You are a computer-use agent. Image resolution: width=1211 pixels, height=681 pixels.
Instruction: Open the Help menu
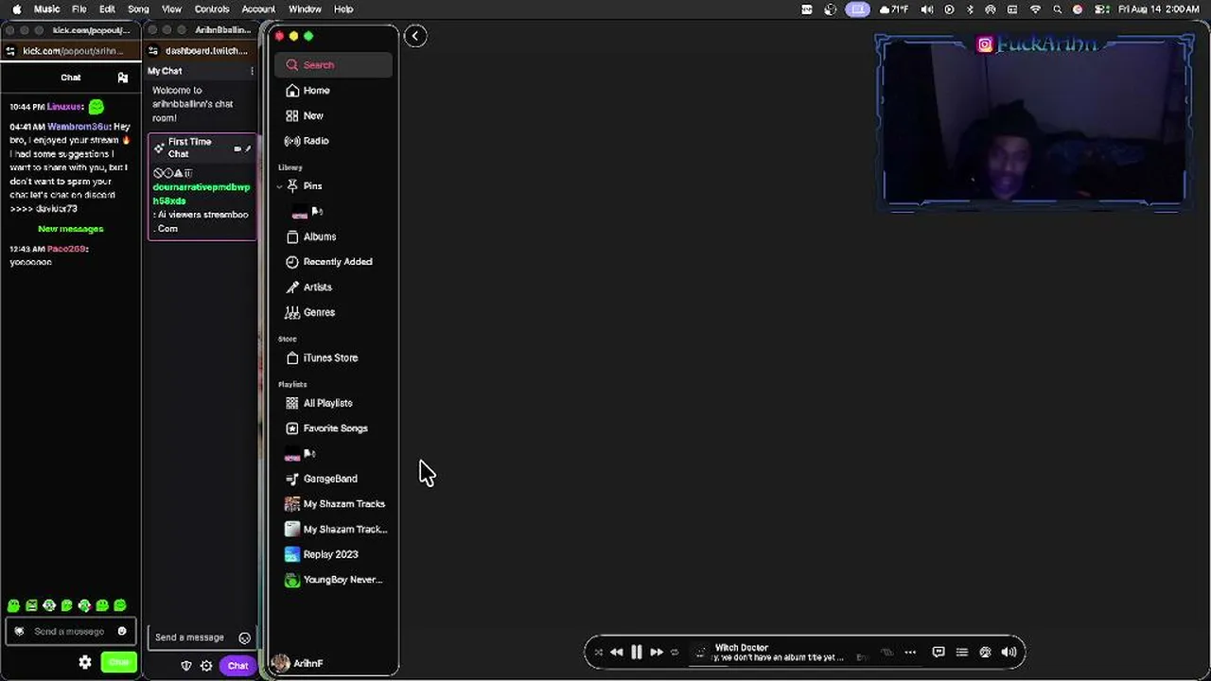(343, 9)
